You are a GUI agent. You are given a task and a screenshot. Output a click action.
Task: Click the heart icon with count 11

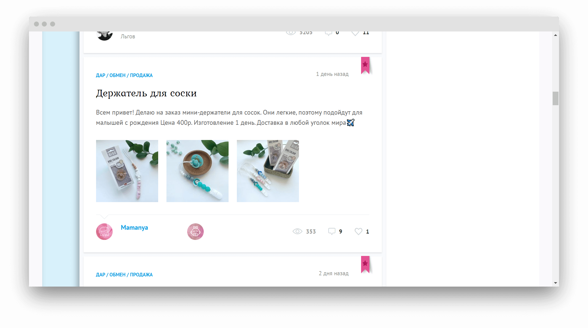(x=355, y=33)
